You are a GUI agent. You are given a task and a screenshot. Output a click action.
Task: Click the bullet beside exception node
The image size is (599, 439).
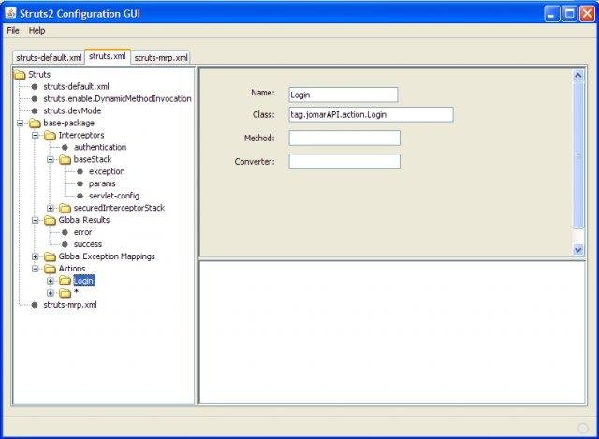pyautogui.click(x=80, y=171)
